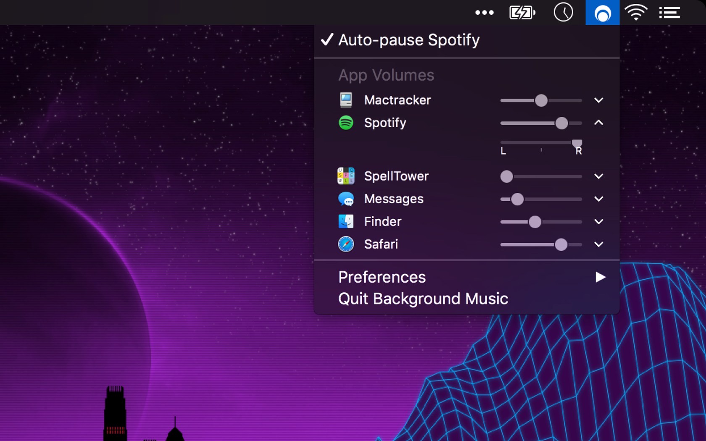Viewport: 706px width, 441px height.
Task: Click the Messages app icon
Action: [x=345, y=199]
